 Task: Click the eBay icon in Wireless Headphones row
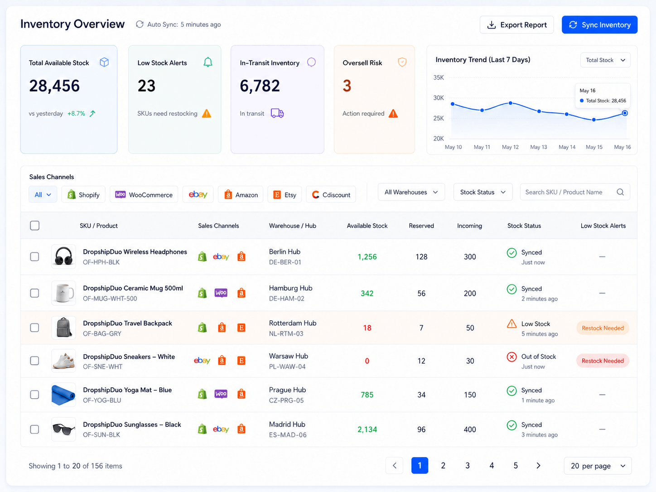pyautogui.click(x=221, y=257)
